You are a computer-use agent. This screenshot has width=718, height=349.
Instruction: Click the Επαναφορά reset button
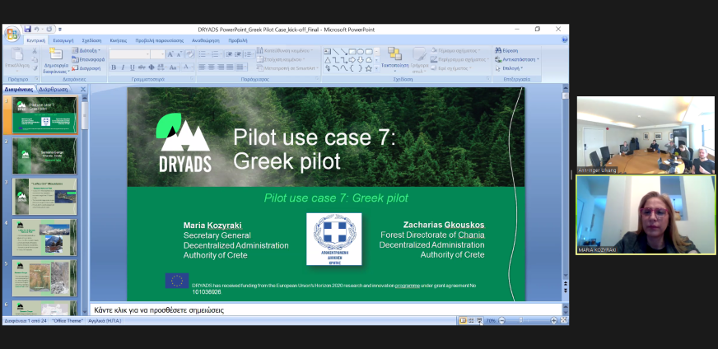click(x=88, y=59)
